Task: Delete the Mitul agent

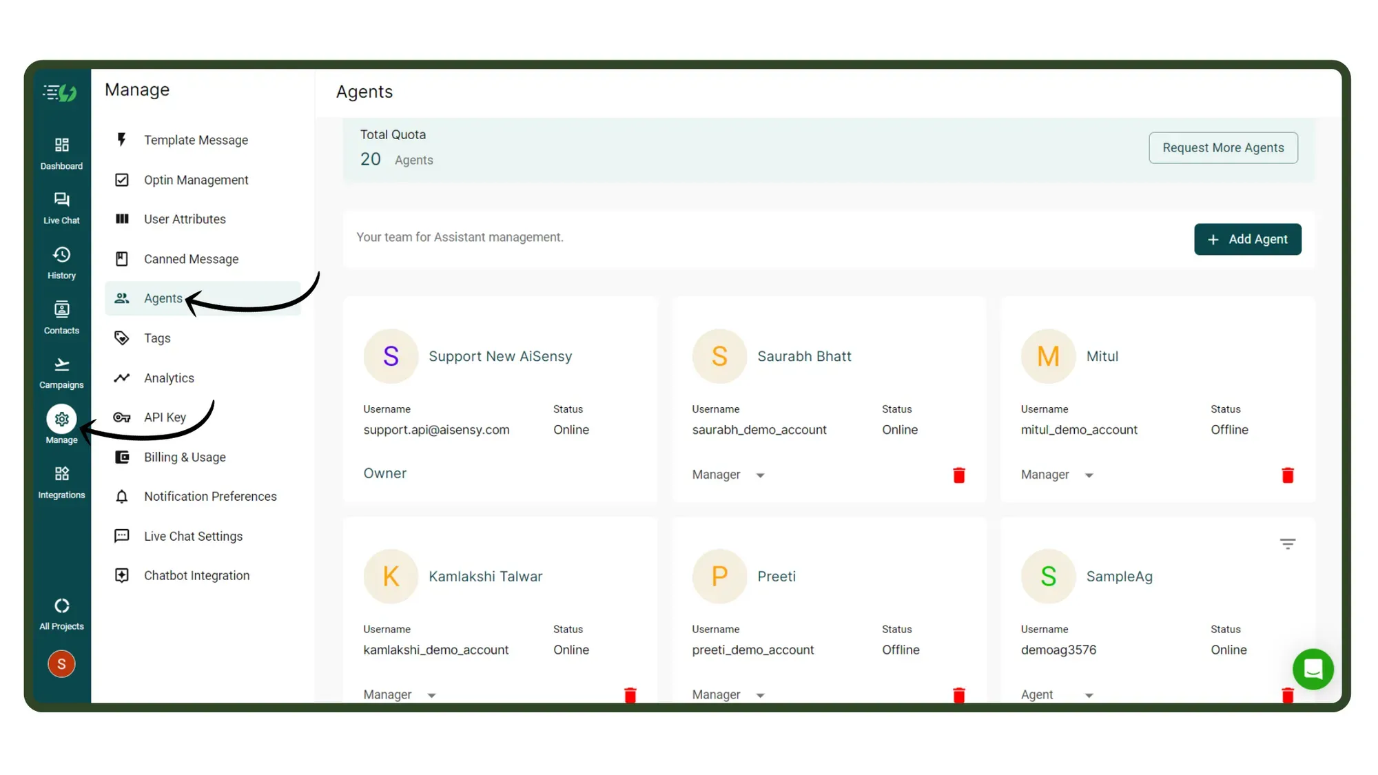Action: point(1288,475)
